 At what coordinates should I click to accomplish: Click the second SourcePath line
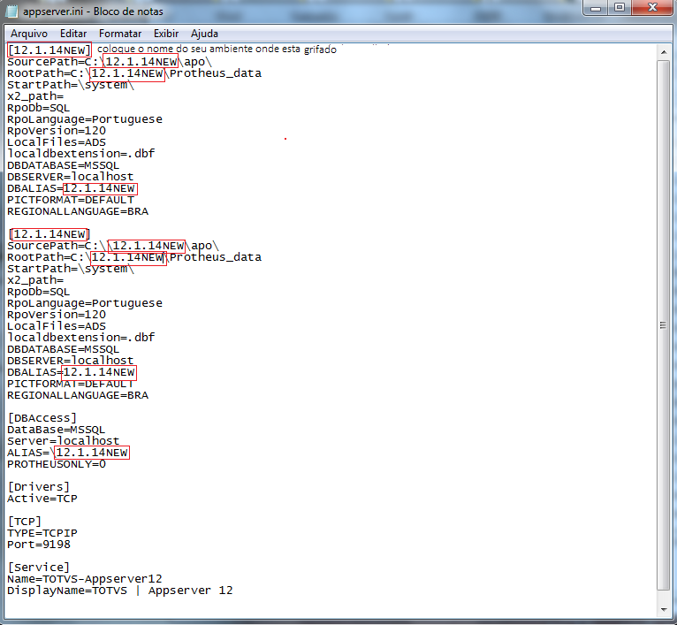tap(113, 246)
